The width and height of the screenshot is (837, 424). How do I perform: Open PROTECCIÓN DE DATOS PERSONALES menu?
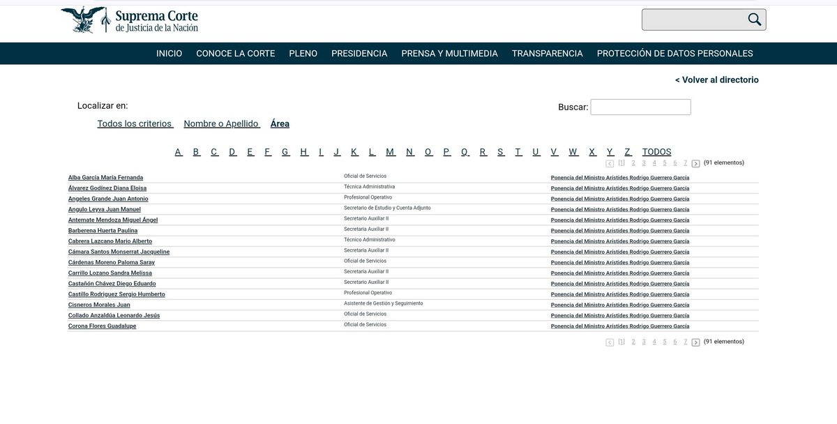click(x=675, y=54)
